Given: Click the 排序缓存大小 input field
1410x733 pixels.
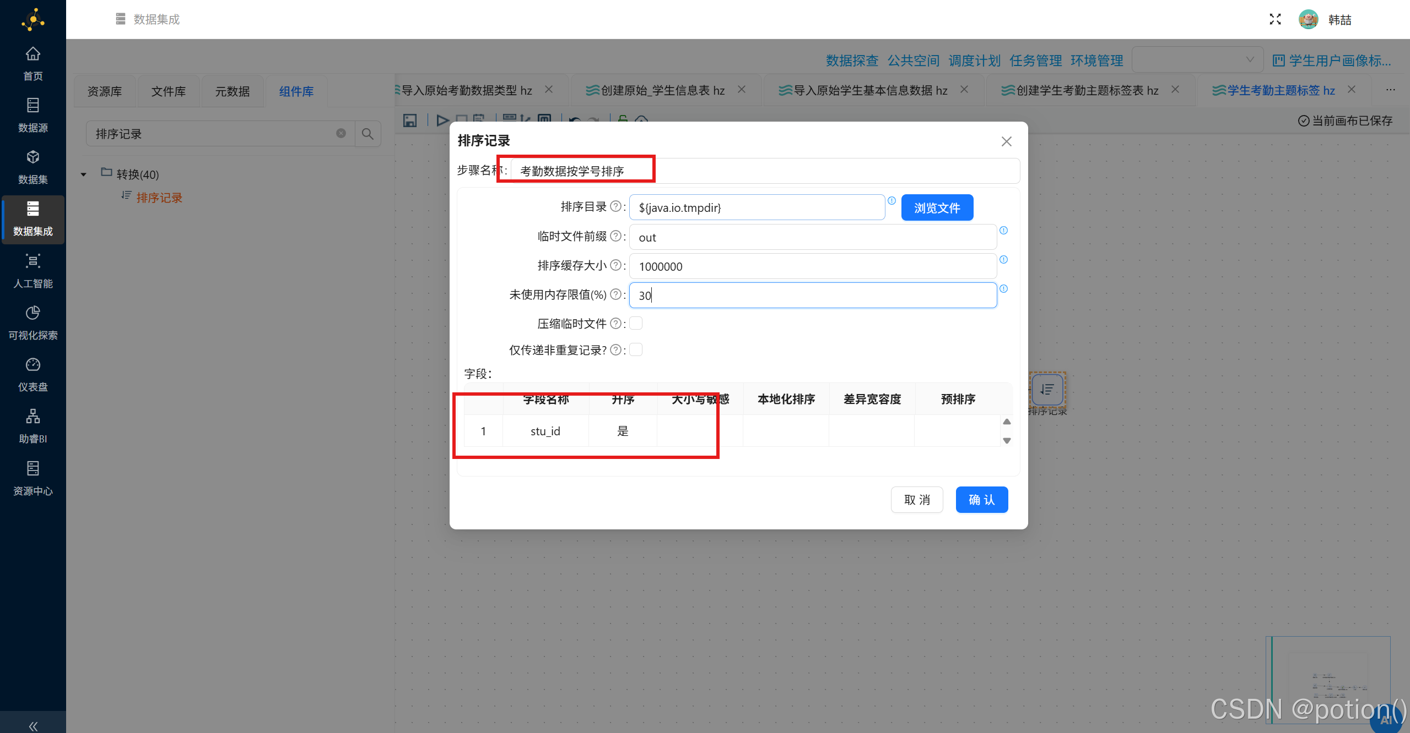Looking at the screenshot, I should (813, 266).
